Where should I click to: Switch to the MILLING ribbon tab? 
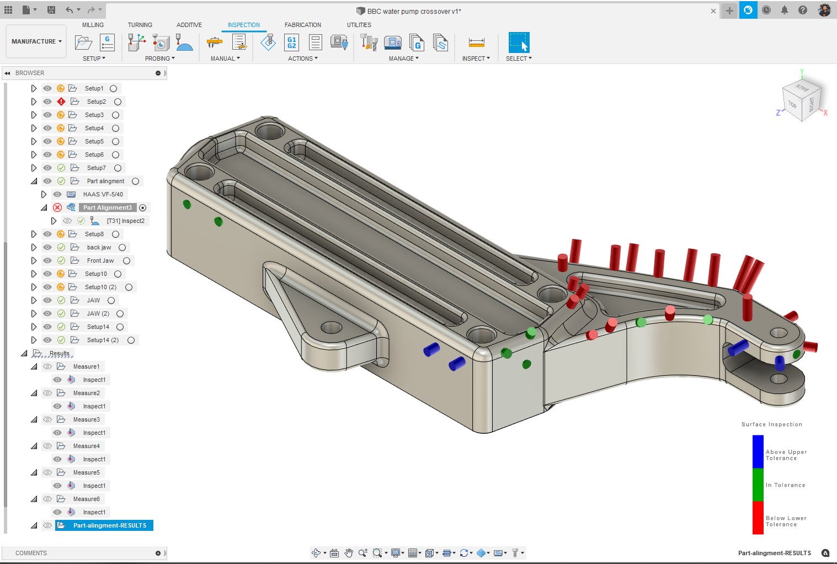(92, 25)
